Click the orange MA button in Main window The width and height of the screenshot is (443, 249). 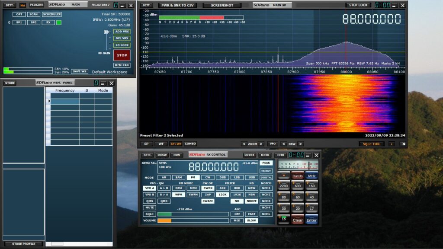pos(22,5)
